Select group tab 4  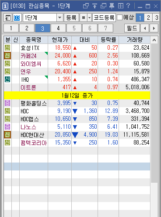(x=58, y=28)
